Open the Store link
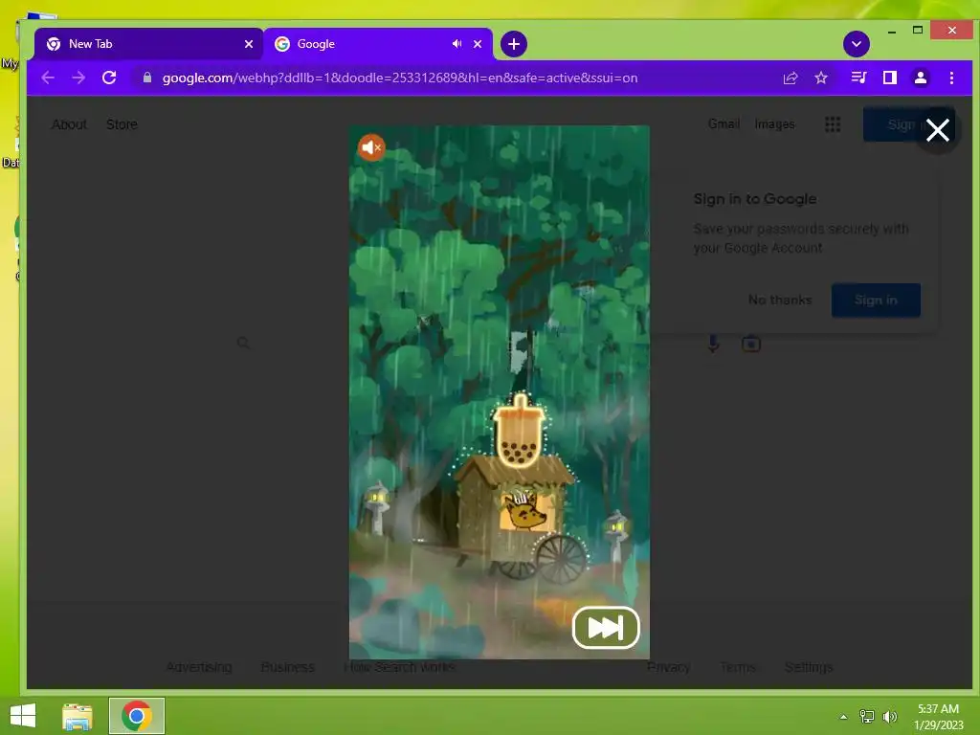980x735 pixels. [122, 124]
